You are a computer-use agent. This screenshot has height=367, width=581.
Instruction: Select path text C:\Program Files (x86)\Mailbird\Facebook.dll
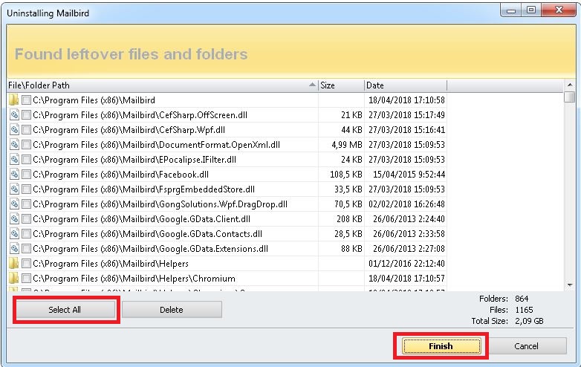tap(121, 175)
